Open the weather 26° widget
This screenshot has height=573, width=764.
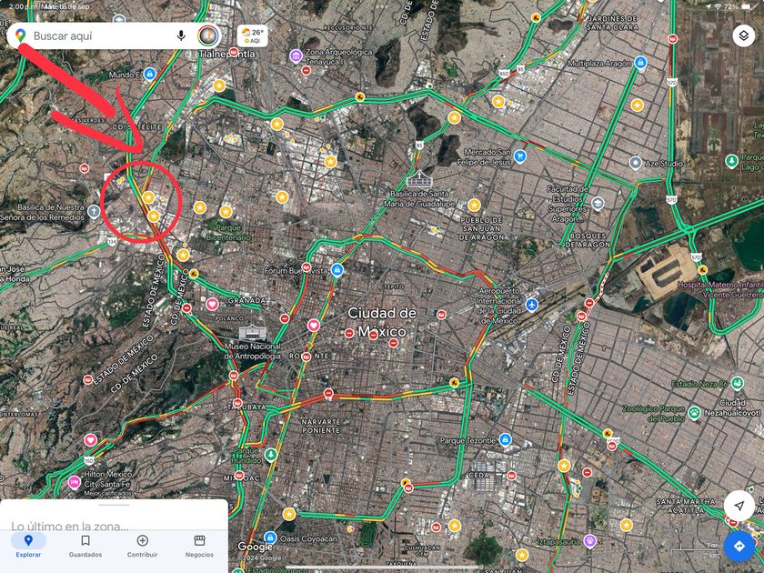point(253,36)
